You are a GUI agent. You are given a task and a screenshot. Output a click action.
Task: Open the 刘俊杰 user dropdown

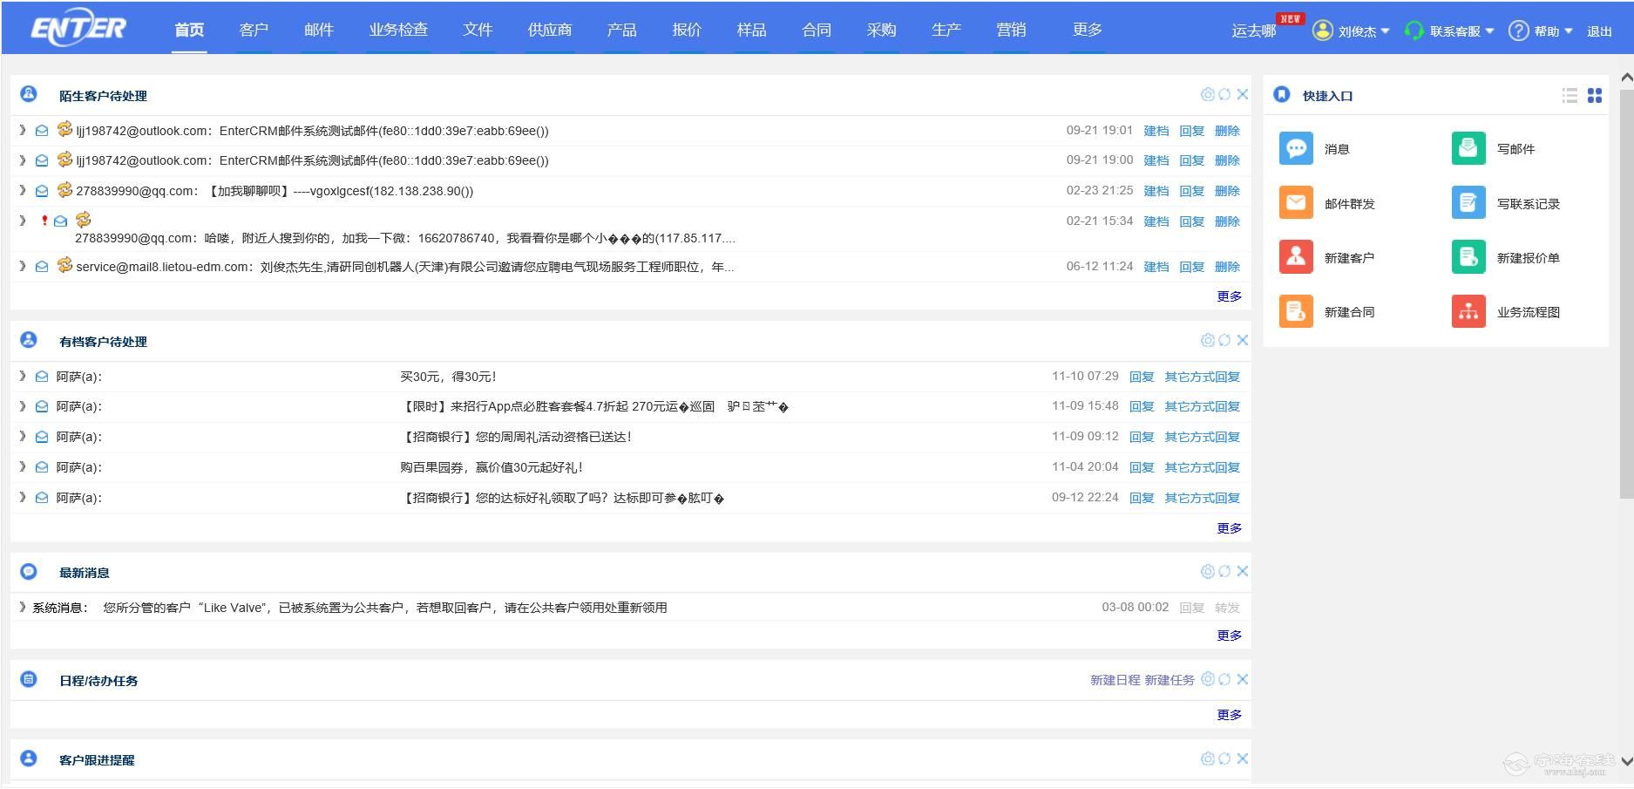click(1351, 31)
